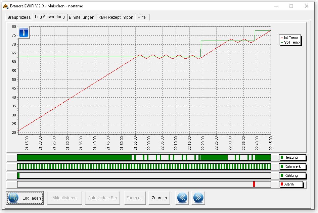318x213 pixels.
Task: Click the red Alarm legend square
Action: [x=282, y=184]
